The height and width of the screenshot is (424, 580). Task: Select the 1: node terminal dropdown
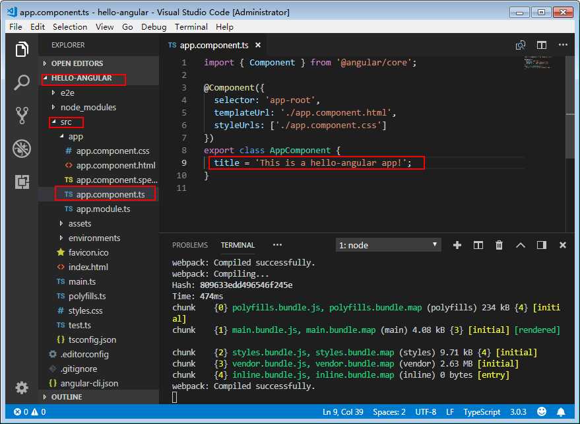(x=389, y=245)
